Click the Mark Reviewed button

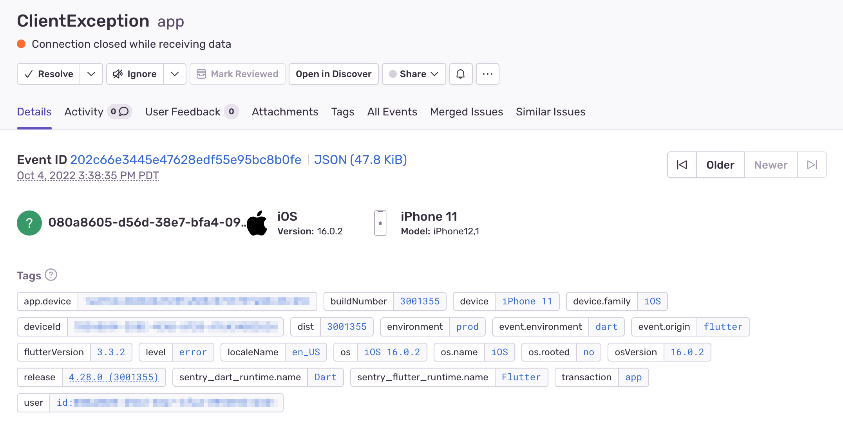pyautogui.click(x=237, y=74)
